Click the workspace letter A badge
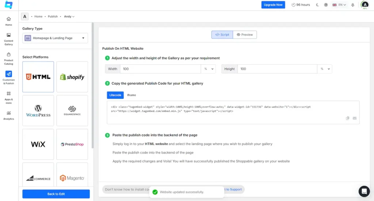The height and width of the screenshot is (201, 374). [x=24, y=16]
